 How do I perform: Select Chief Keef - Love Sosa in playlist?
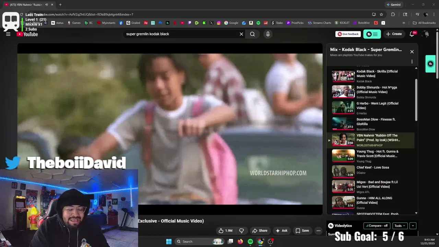(x=370, y=172)
